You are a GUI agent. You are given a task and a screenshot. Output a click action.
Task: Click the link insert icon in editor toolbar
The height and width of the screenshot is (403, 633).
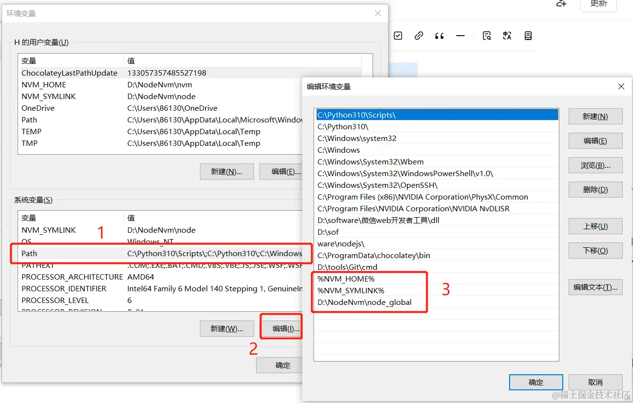(x=418, y=36)
